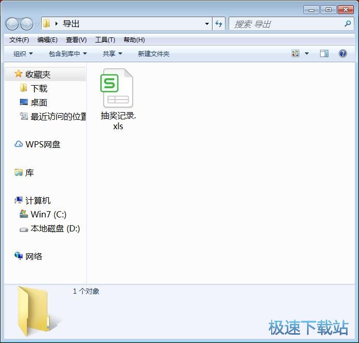Open the more view options dropdown arrow
Viewport: 359px width, 343px height.
coord(307,53)
